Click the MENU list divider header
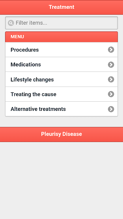Screen dimensions: 123x219 [61, 37]
